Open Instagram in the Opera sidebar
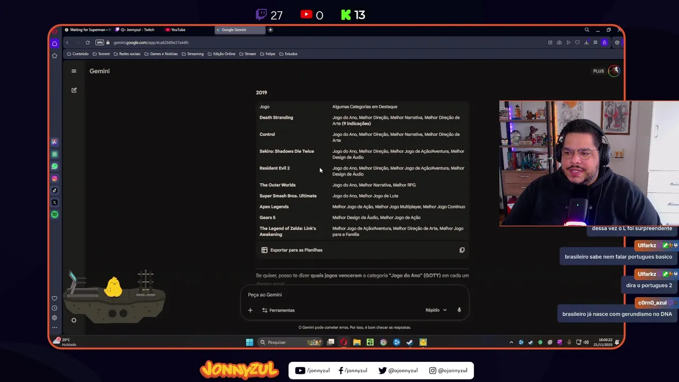Image resolution: width=679 pixels, height=382 pixels. coord(55,179)
